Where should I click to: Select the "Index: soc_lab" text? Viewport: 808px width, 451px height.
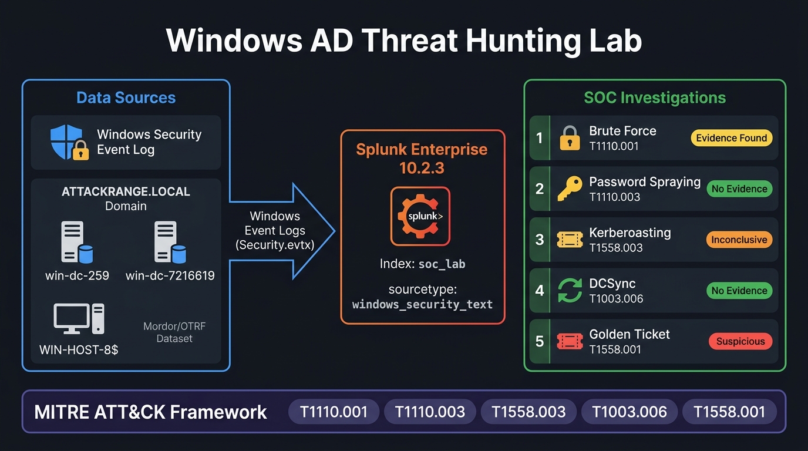point(423,264)
